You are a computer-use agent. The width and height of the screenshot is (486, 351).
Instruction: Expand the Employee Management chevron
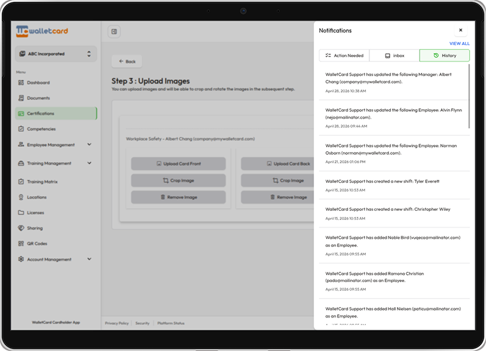(89, 144)
